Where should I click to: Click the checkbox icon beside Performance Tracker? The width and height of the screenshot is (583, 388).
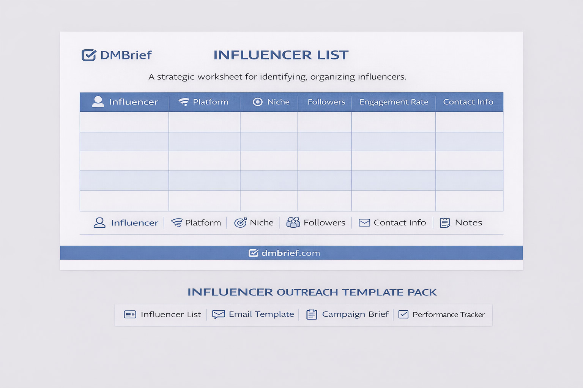pos(403,314)
